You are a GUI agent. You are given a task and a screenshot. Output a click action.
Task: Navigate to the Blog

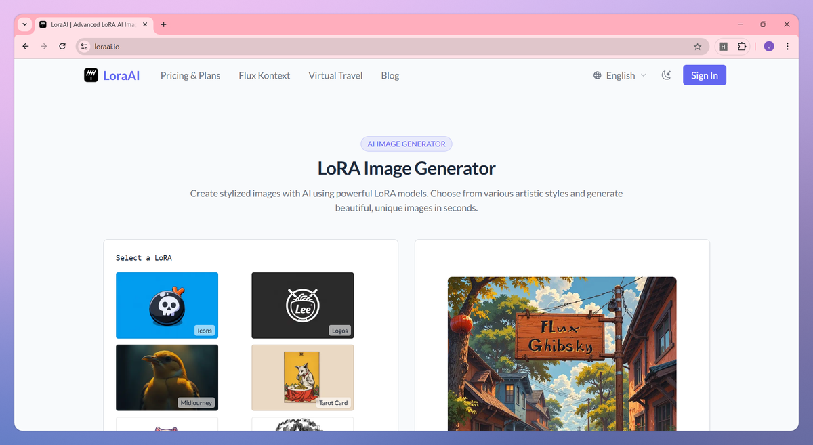390,75
